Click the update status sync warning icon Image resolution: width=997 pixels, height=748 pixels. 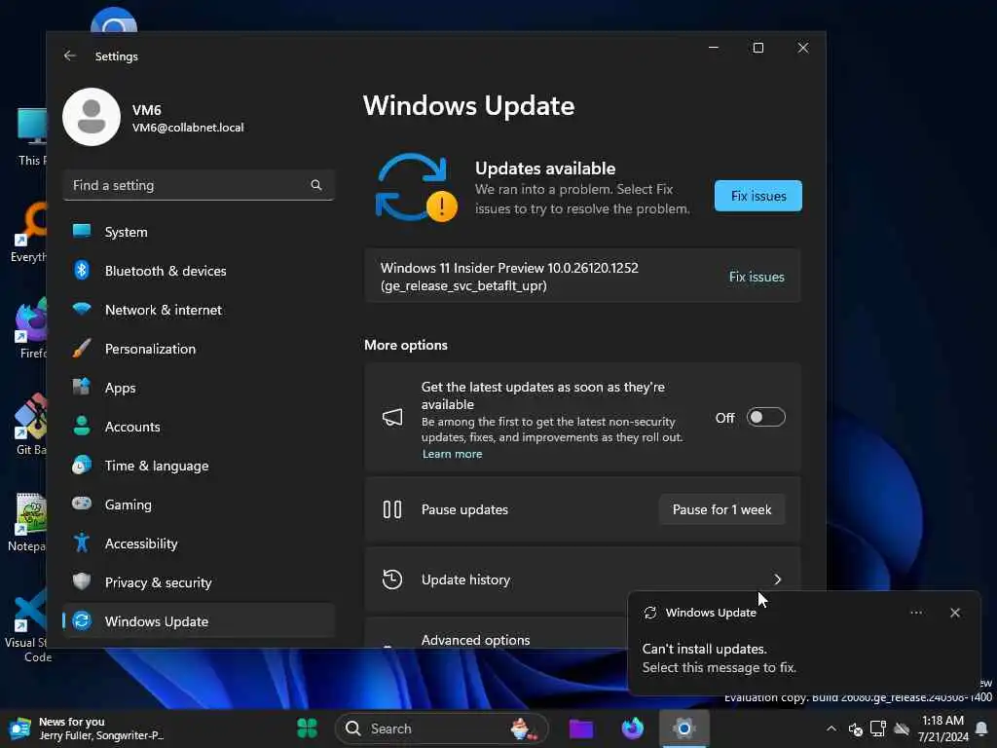[417, 188]
